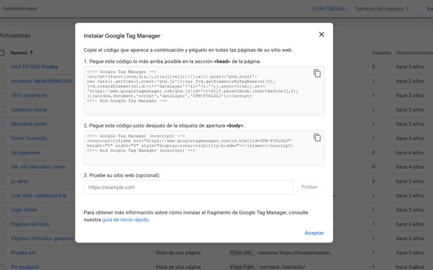
Task: Toggle the select-all checkbox by Nombre
Action: pyautogui.click(x=1, y=53)
